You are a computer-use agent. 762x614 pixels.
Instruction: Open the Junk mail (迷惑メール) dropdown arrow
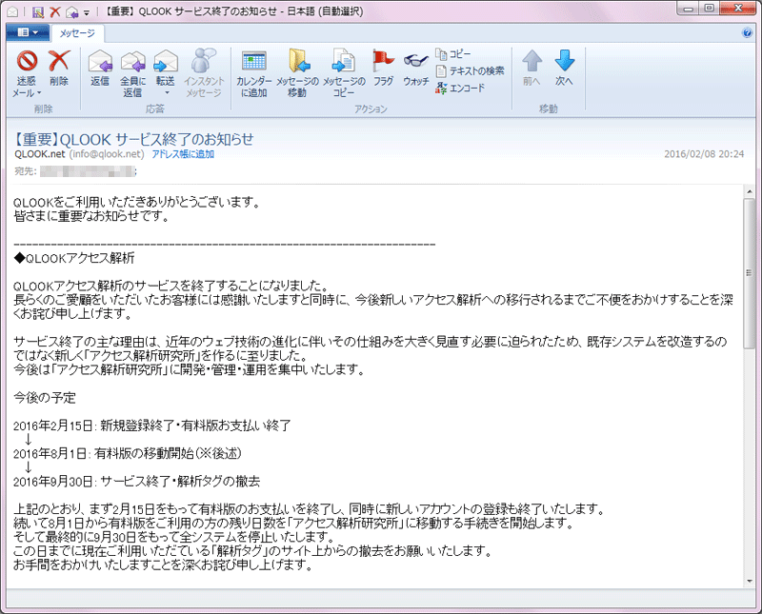[x=39, y=93]
